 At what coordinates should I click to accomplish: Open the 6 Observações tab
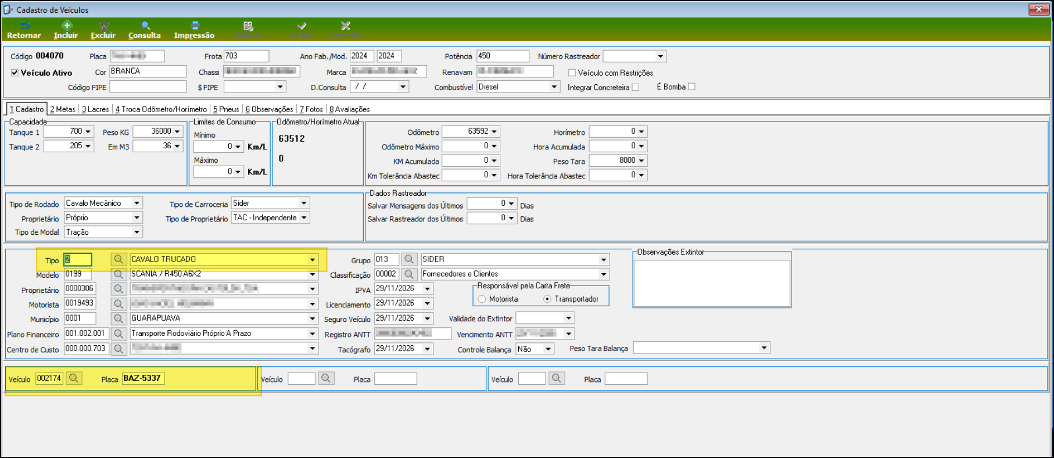(269, 109)
